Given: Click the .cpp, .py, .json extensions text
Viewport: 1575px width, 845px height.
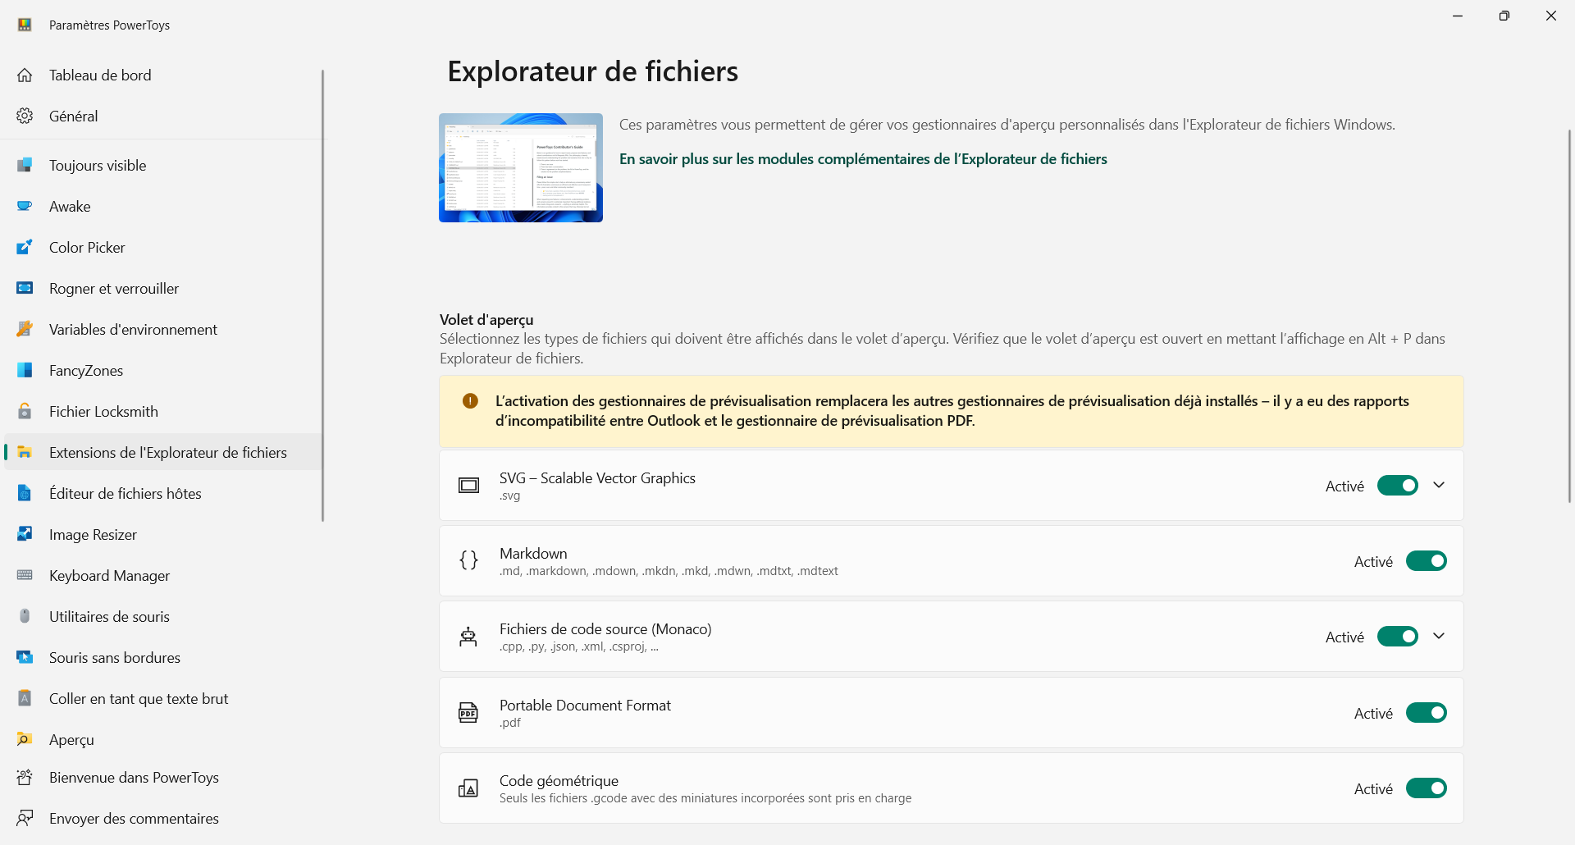Looking at the screenshot, I should coord(579,646).
